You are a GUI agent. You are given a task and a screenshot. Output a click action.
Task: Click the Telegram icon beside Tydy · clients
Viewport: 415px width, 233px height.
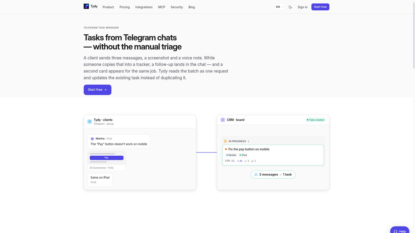89,122
